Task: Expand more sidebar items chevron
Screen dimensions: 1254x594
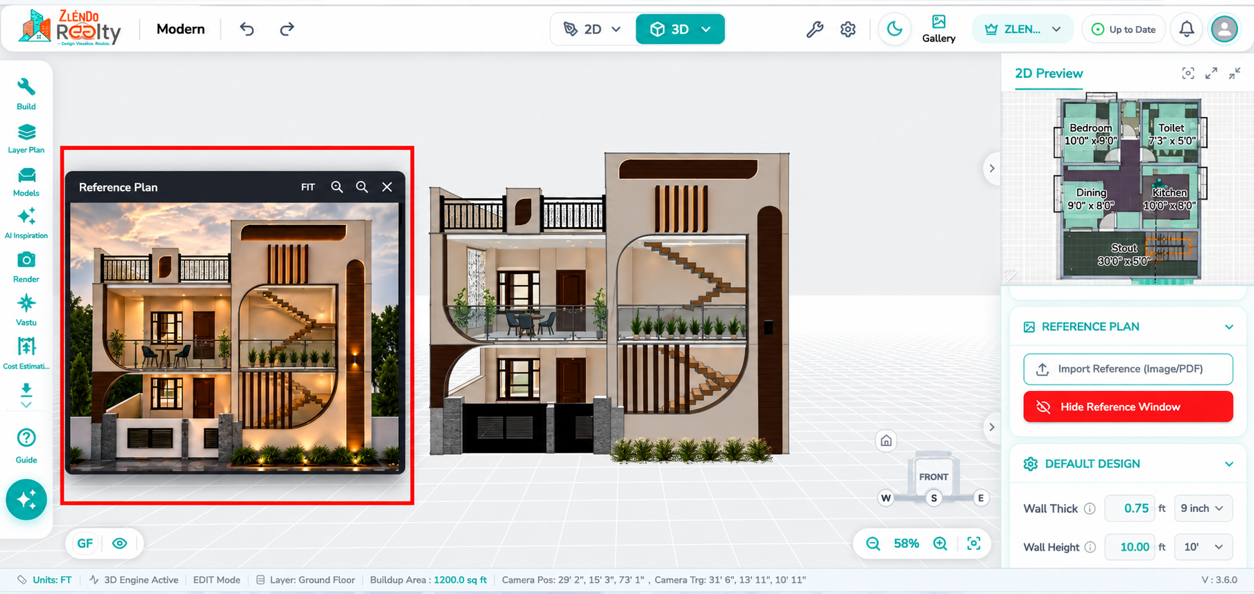Action: point(26,405)
